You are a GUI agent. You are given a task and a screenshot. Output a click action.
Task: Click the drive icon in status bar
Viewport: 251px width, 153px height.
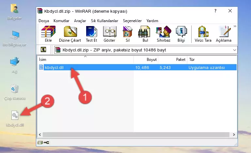pyautogui.click(x=40, y=143)
